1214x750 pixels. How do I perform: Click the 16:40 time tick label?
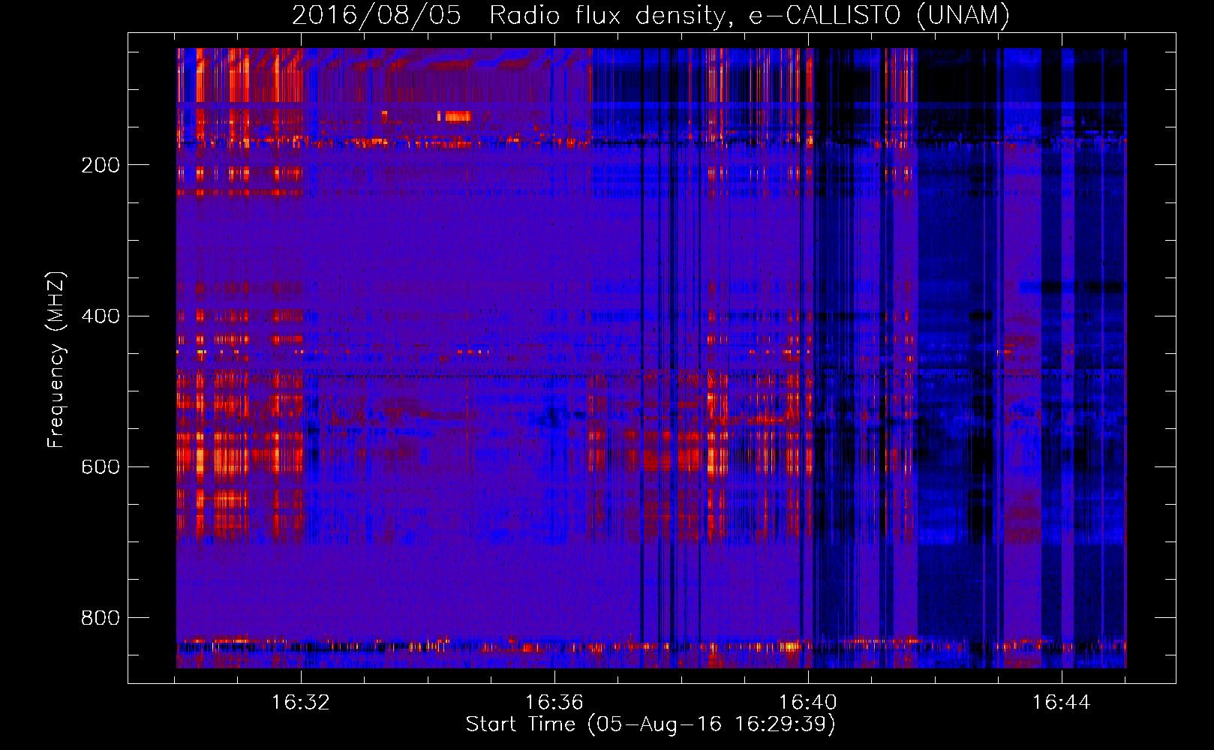(808, 703)
